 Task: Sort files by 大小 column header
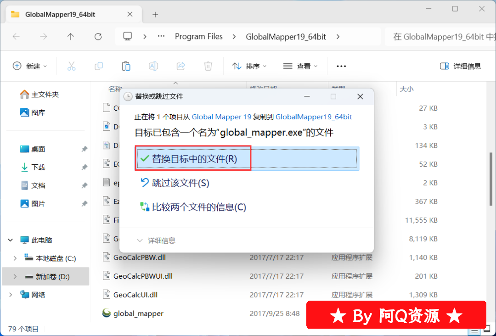(406, 89)
